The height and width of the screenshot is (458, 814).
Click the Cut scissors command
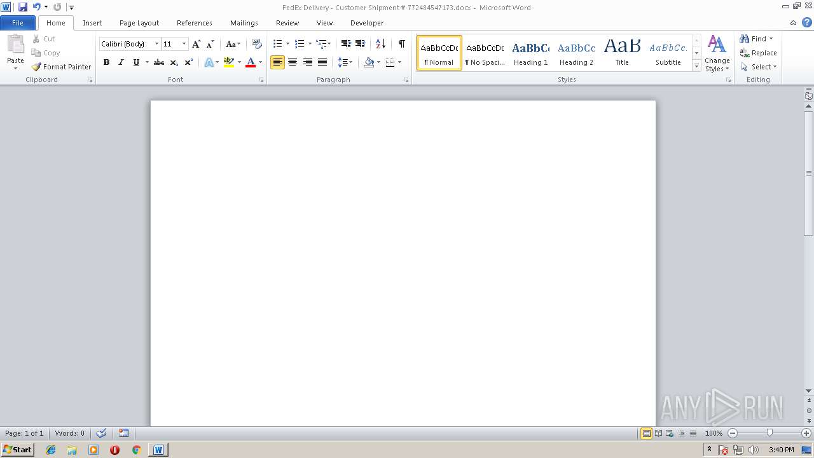coord(44,39)
